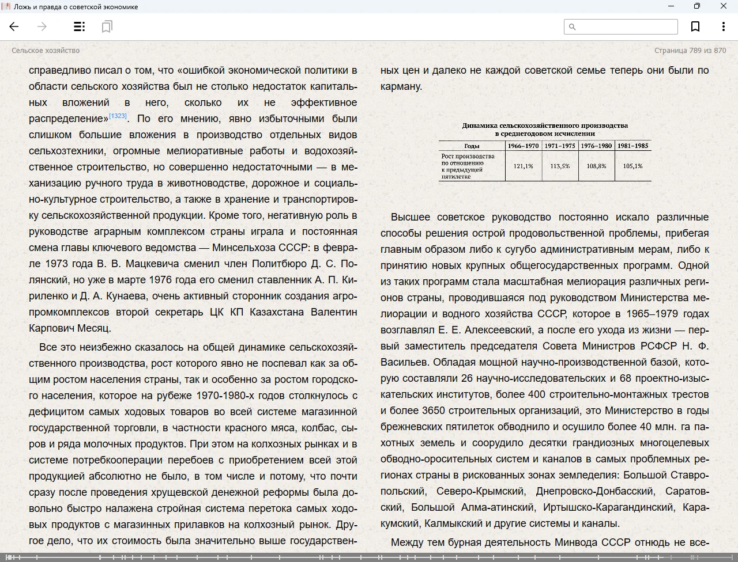Click the magnifier icon in search box
738x562 pixels.
(x=572, y=26)
